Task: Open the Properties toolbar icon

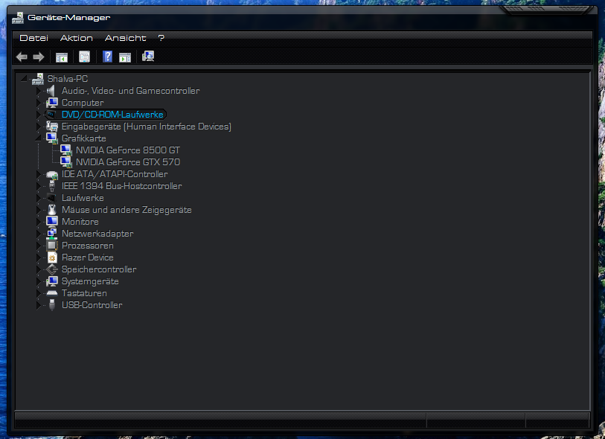Action: 85,57
